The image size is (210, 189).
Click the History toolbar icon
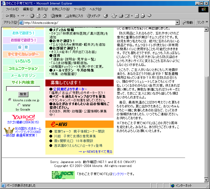point(106,16)
